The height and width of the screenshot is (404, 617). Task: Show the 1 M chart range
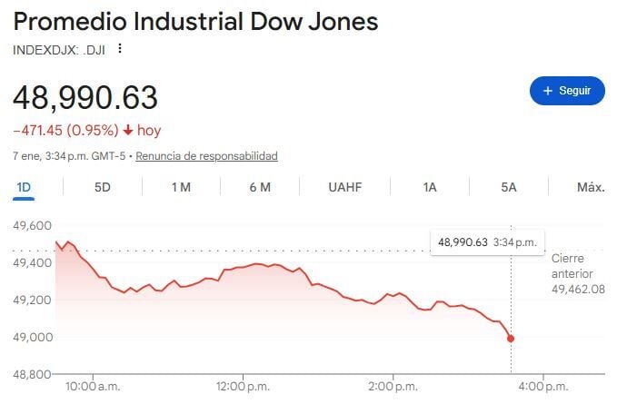point(181,187)
